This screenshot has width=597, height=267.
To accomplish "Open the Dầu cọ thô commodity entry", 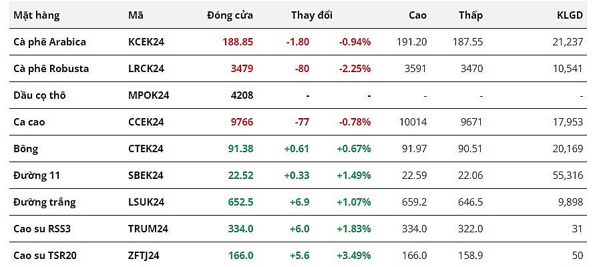I will tap(39, 95).
